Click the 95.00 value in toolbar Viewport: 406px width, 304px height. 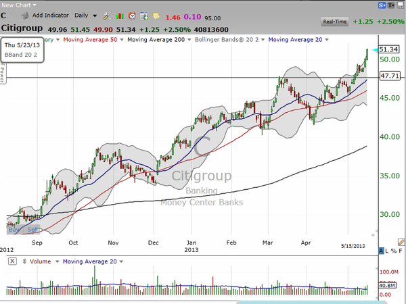coord(212,18)
